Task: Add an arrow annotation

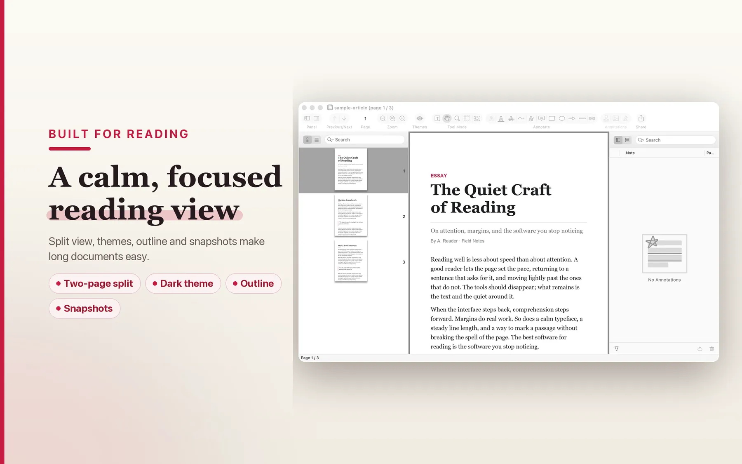Action: coord(572,118)
